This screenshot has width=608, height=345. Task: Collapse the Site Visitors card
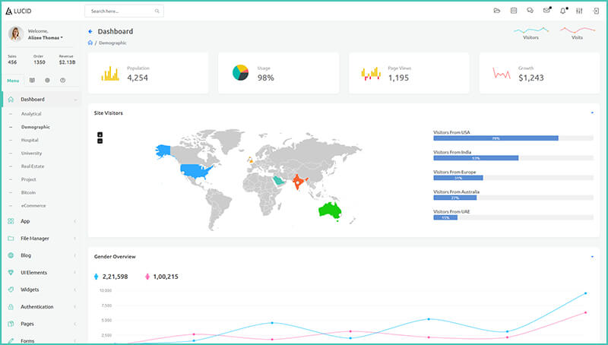pos(592,112)
